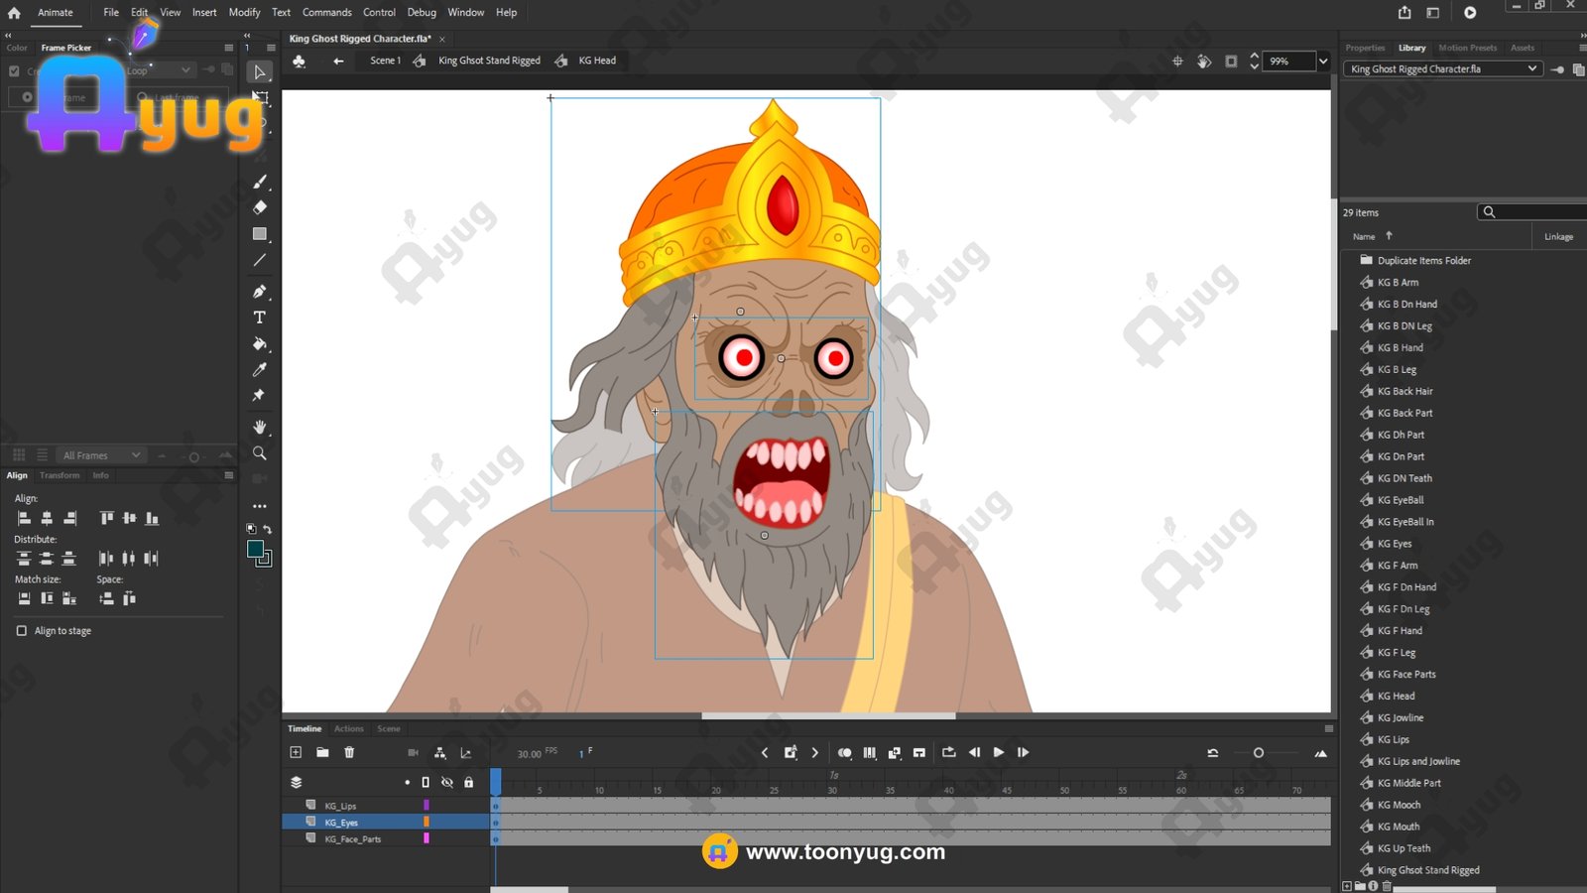Open the share/export icon at top
This screenshot has height=893, width=1587.
[1404, 13]
